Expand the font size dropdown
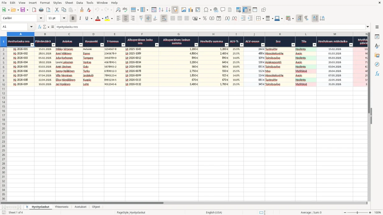This screenshot has height=215, width=383. pos(64,18)
